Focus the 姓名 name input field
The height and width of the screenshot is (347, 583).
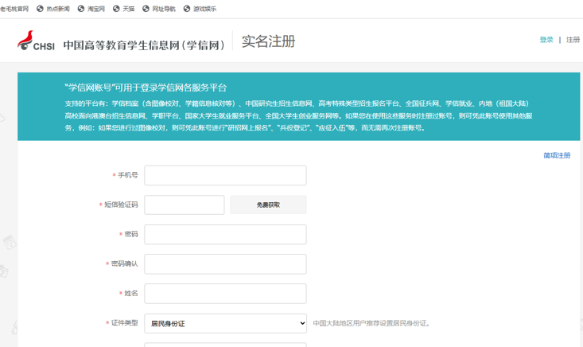tap(225, 293)
